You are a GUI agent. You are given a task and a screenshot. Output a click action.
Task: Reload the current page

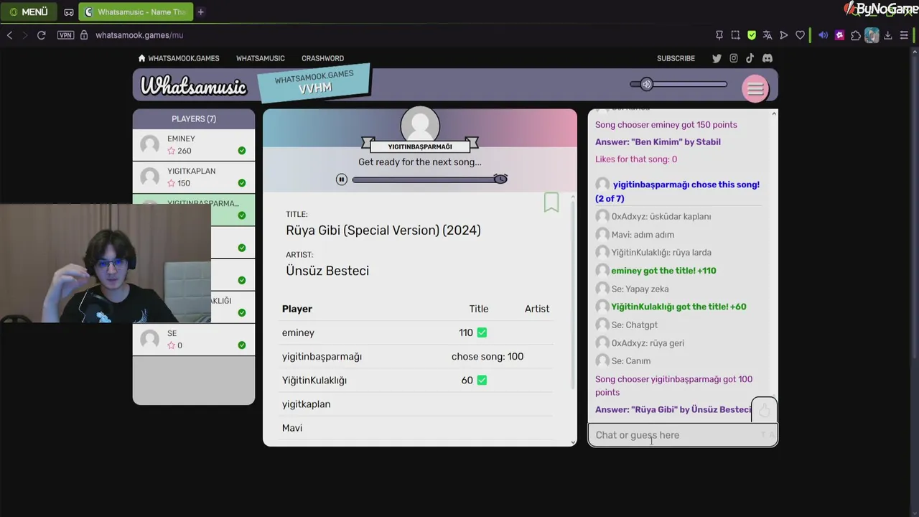(42, 35)
